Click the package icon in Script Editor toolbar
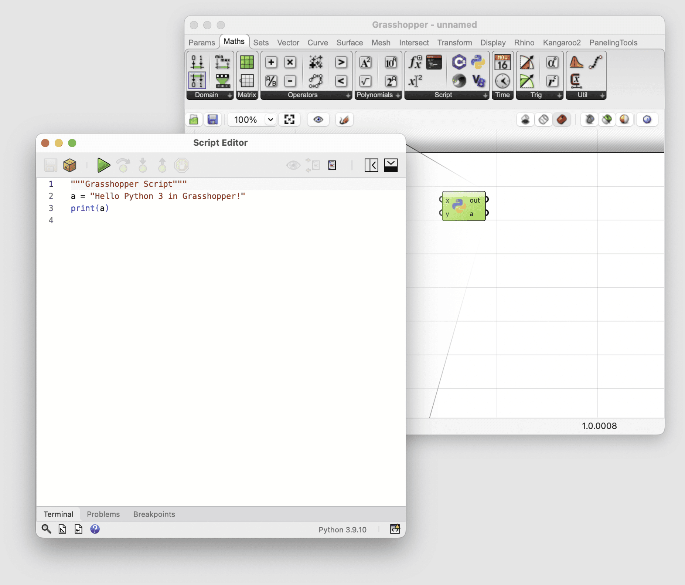Image resolution: width=685 pixels, height=585 pixels. (x=69, y=165)
